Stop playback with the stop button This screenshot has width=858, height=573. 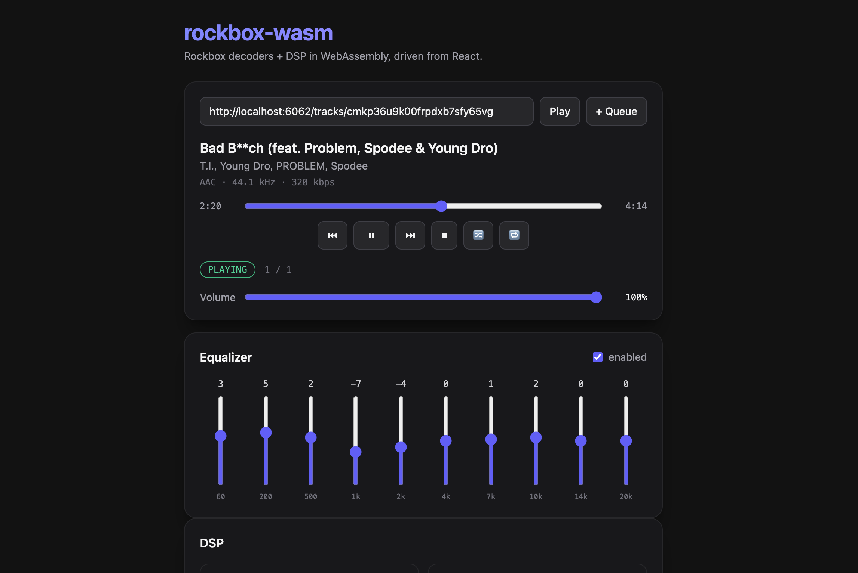point(444,235)
